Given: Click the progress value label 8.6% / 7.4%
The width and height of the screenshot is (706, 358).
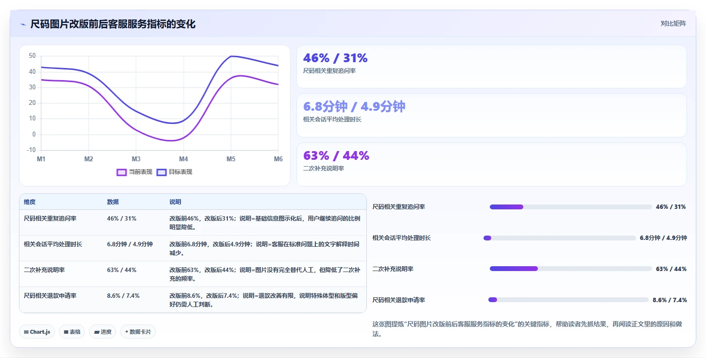Looking at the screenshot, I should [670, 300].
